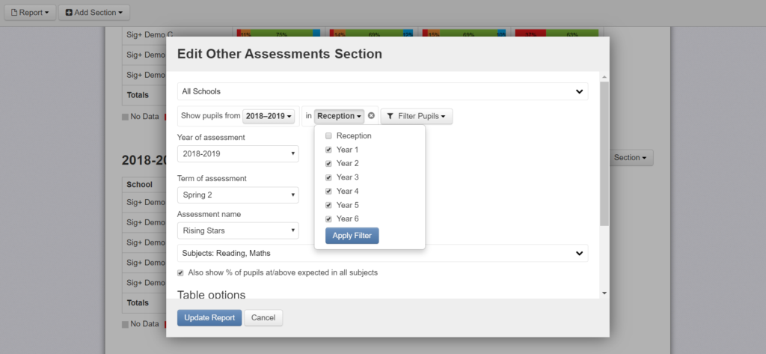Toggle Also show % of pupils at/above expected

[180, 273]
